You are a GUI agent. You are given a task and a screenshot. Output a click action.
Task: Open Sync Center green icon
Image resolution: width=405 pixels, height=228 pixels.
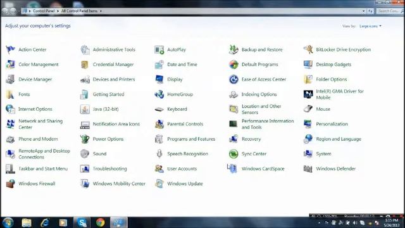tap(234, 154)
